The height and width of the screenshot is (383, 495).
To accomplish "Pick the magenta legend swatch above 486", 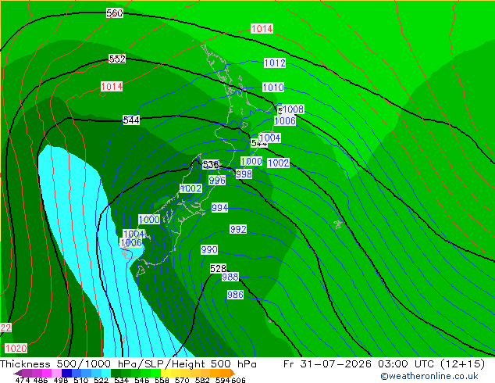I will (x=47, y=373).
